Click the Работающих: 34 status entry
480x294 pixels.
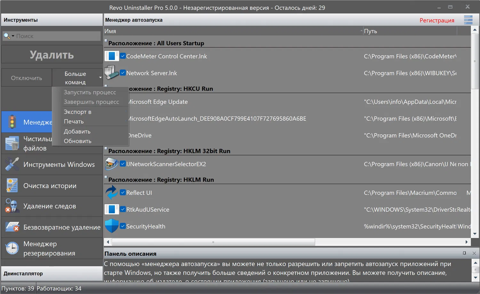(59, 288)
